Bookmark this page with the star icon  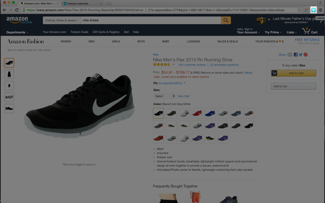(299, 10)
